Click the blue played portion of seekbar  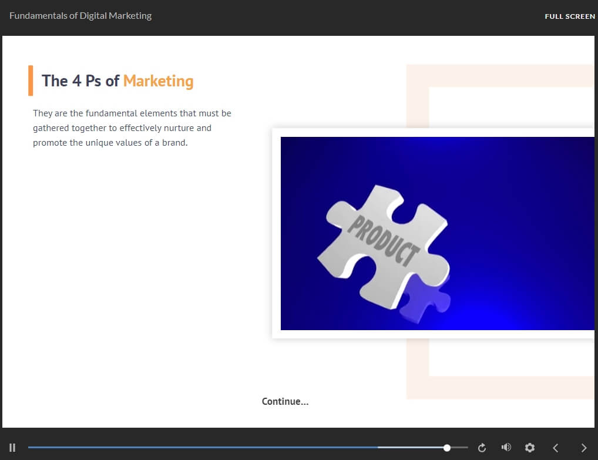(200, 448)
